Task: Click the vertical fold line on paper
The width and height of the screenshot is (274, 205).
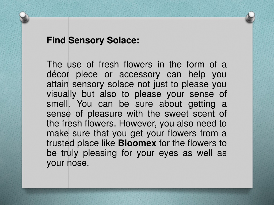Action: pyautogui.click(x=68, y=102)
